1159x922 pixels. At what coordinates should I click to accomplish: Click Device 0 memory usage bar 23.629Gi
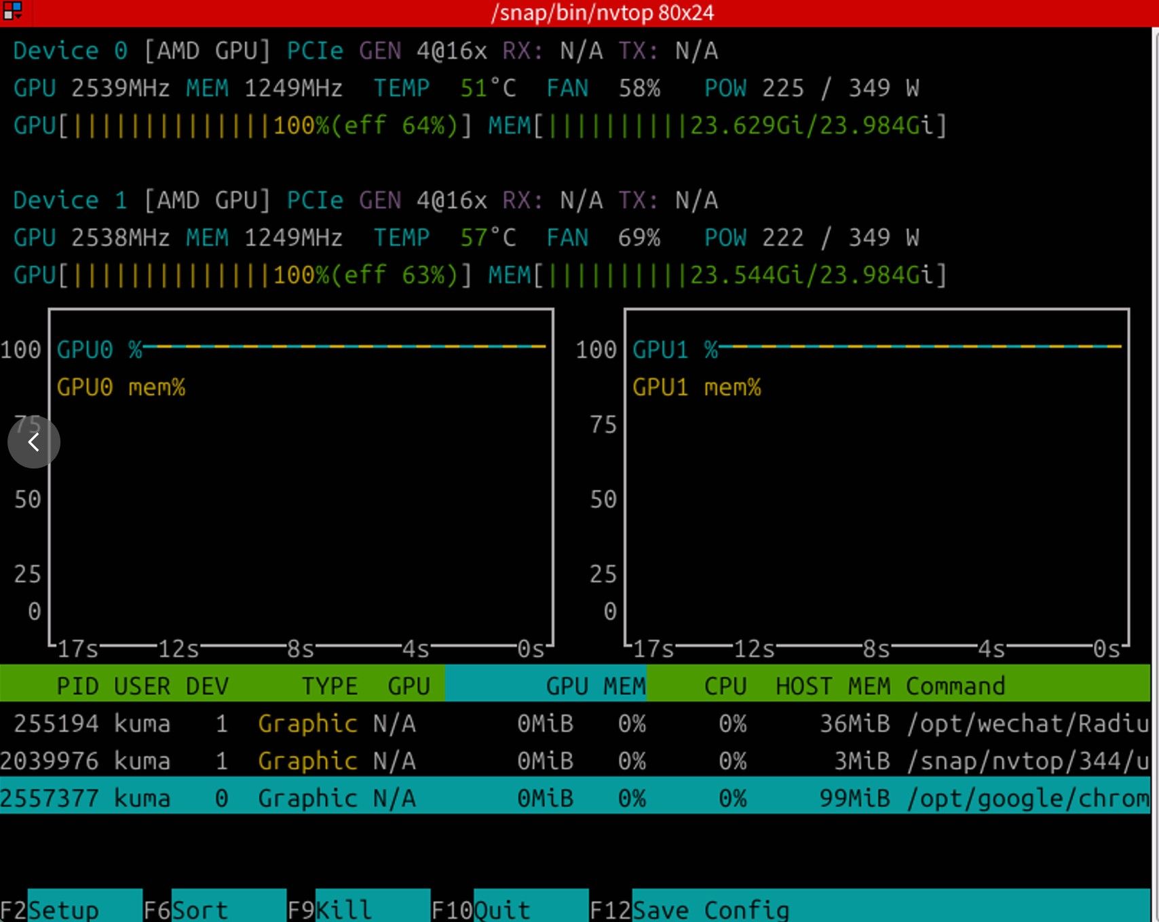(717, 125)
